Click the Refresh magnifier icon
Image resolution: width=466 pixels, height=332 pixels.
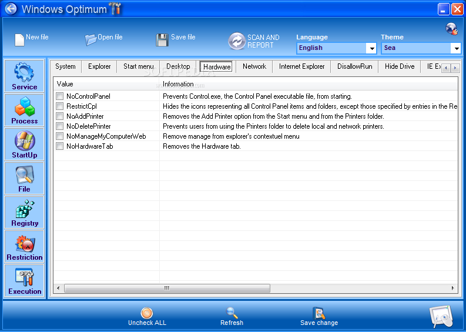[232, 313]
